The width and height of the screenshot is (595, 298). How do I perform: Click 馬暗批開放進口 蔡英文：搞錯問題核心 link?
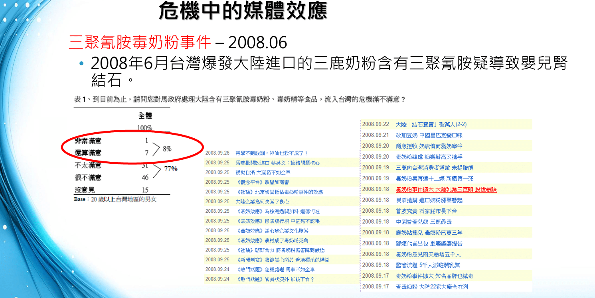tap(277, 163)
